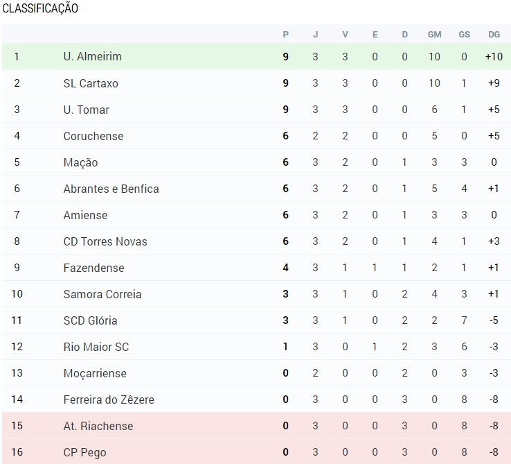Click the P points column header
Screen dimensions: 511x464
pos(285,35)
